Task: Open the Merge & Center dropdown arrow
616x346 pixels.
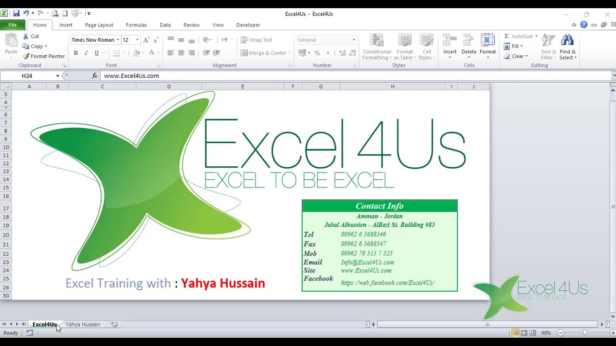Action: pos(290,53)
